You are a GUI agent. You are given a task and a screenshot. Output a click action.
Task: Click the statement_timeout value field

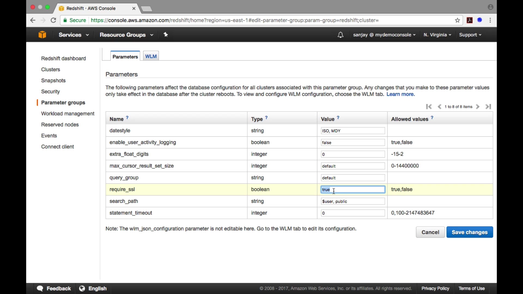pyautogui.click(x=353, y=213)
